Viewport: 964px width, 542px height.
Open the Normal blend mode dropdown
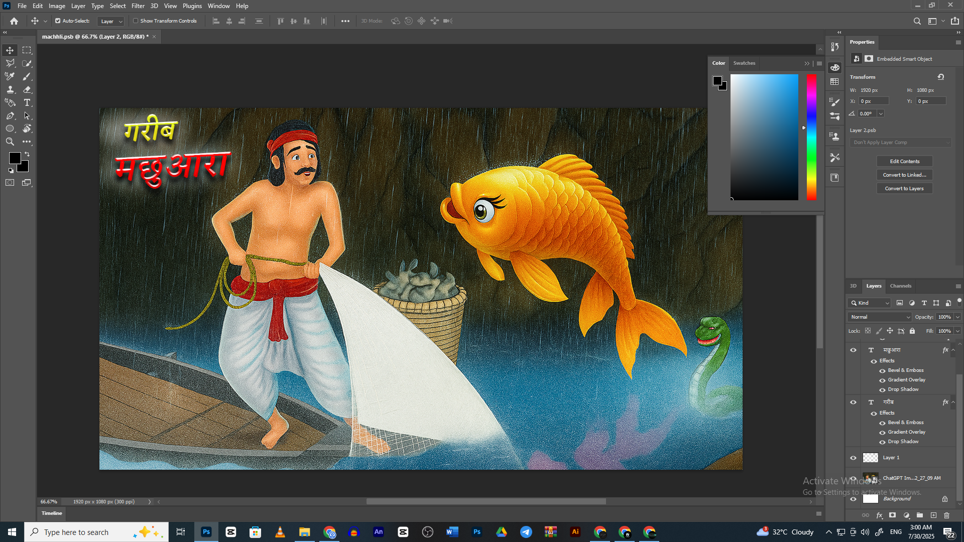pos(880,317)
